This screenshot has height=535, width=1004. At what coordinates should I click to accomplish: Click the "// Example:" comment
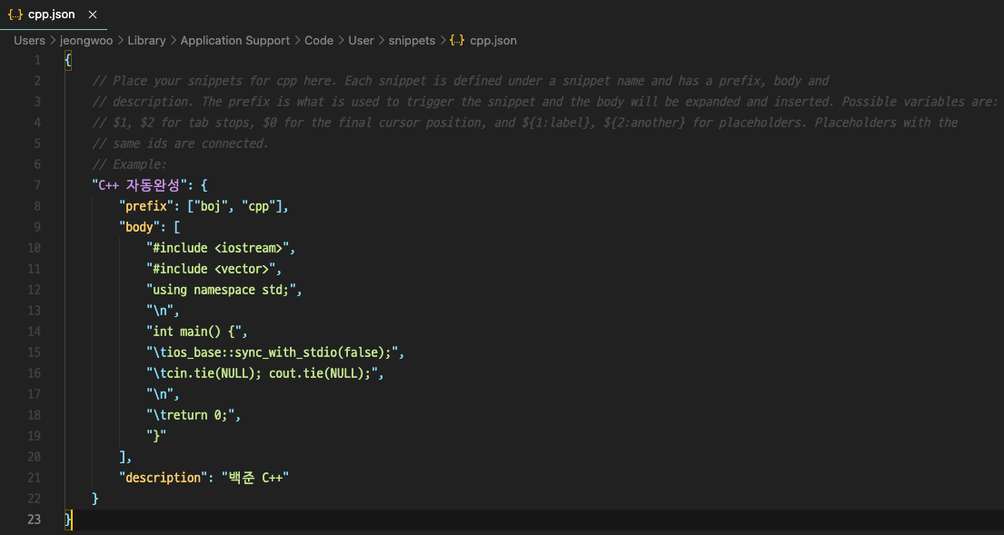coord(129,164)
